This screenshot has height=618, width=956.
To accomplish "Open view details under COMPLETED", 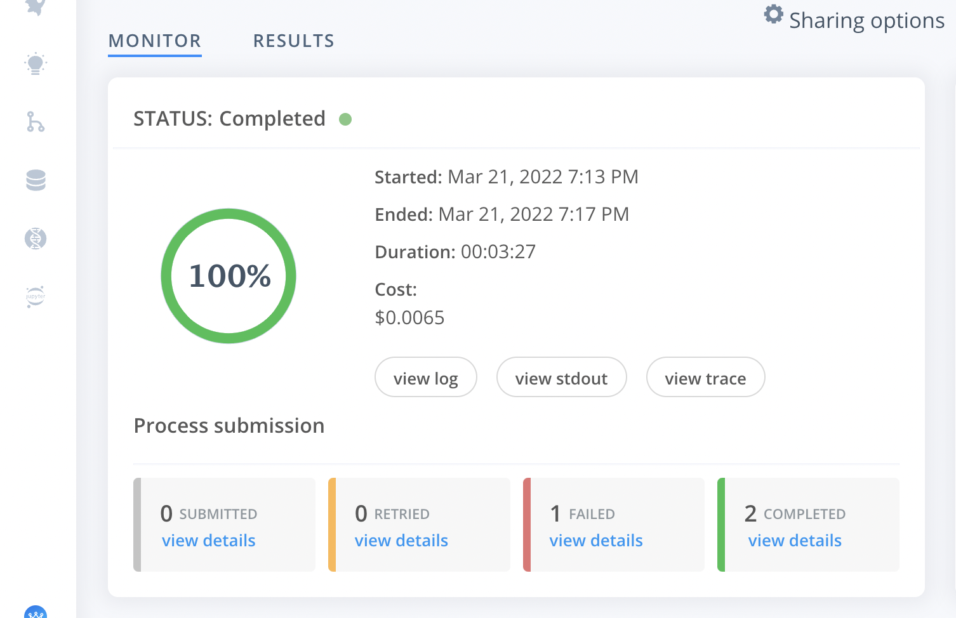I will click(x=794, y=540).
